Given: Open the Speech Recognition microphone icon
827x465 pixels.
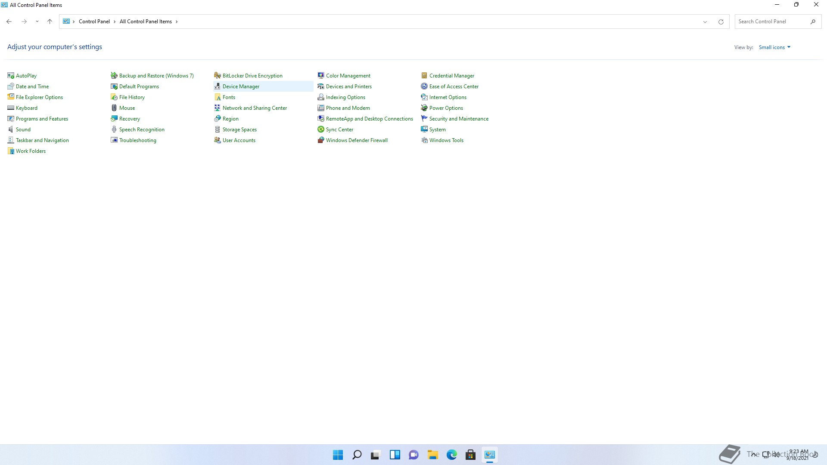Looking at the screenshot, I should 114,129.
